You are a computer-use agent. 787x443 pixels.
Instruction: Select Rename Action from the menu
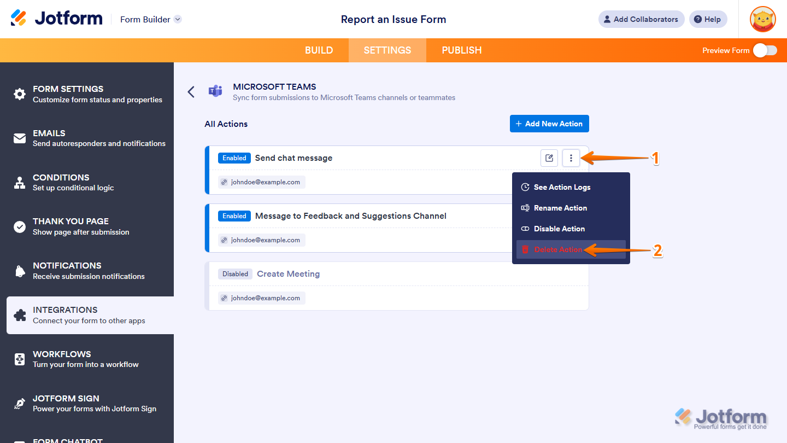(x=561, y=208)
